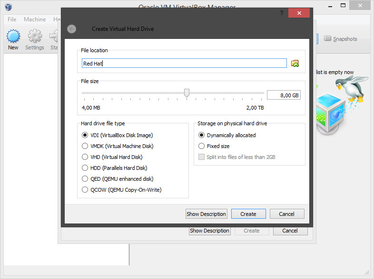Image resolution: width=374 pixels, height=279 pixels.
Task: Minimize the VirtualBox Manager window
Action: click(x=330, y=6)
